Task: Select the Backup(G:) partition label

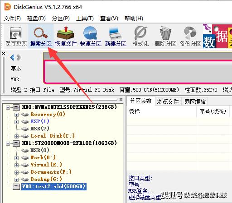Action: (46, 179)
